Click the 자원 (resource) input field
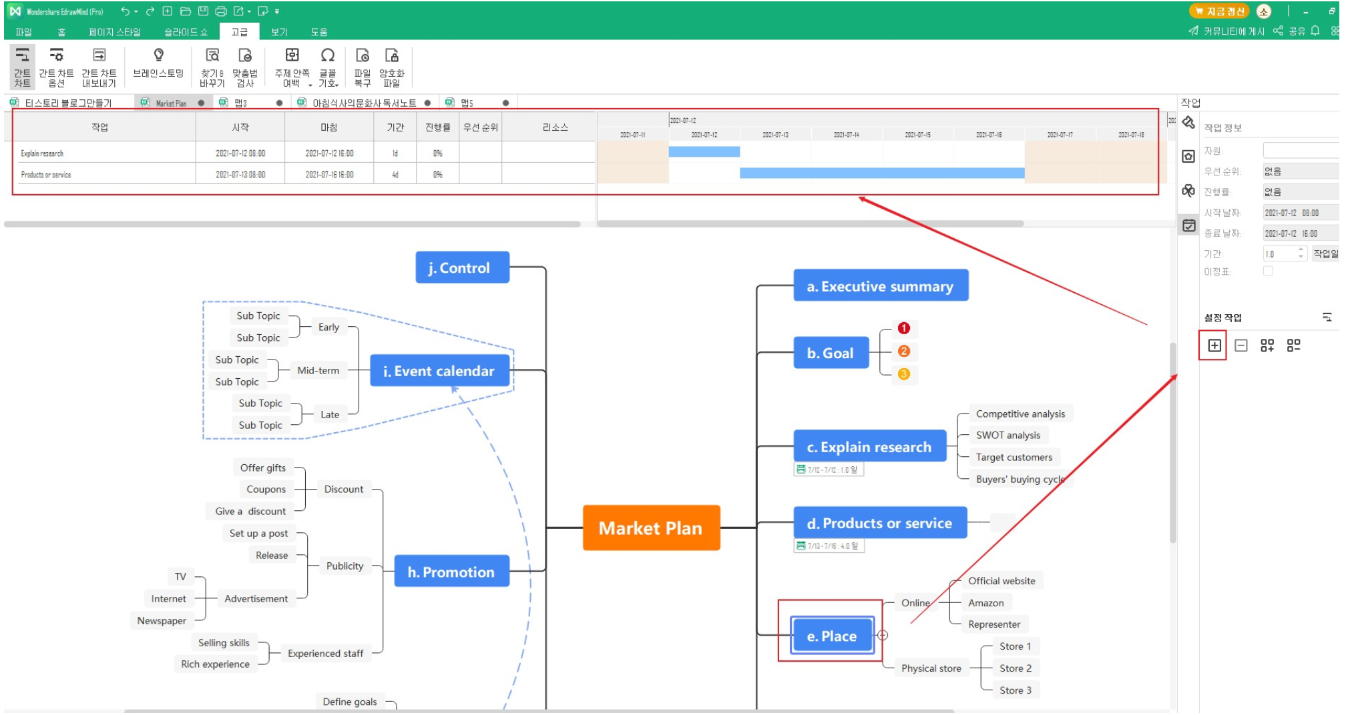 click(x=1301, y=151)
